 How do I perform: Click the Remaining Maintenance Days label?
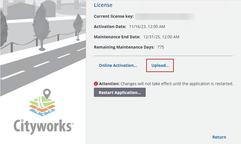click(124, 47)
